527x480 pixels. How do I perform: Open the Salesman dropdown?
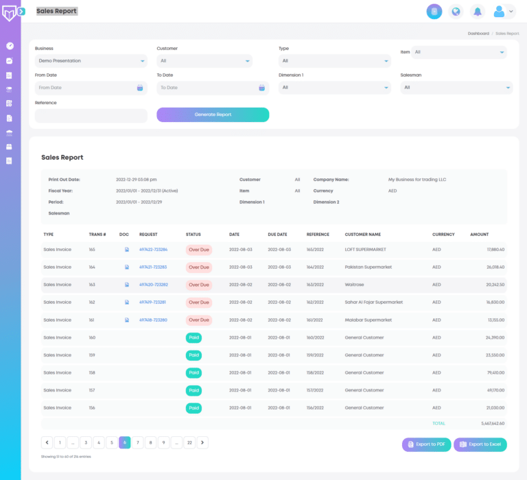coord(456,88)
